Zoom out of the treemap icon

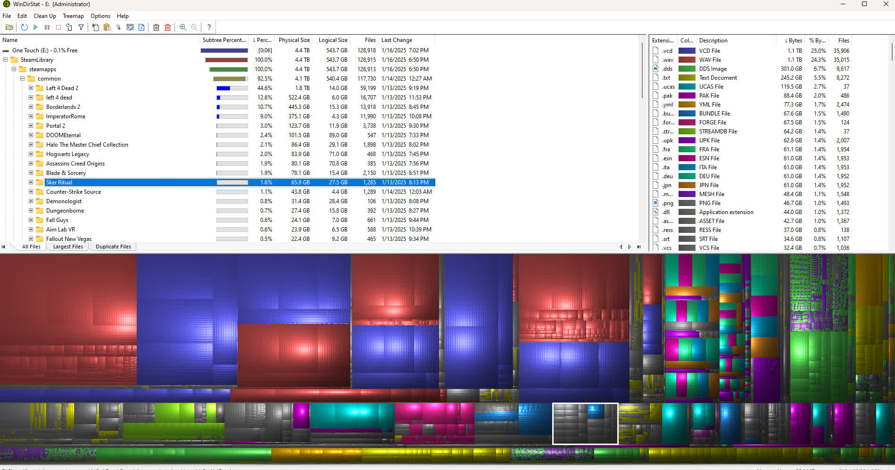coord(194,27)
